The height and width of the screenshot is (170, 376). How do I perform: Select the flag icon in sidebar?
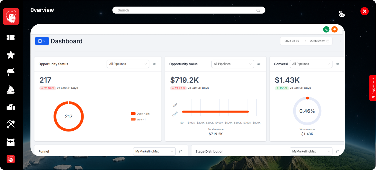click(11, 72)
